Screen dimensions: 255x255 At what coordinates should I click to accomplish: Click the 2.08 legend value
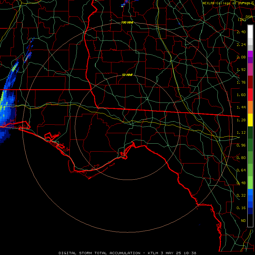pos(241,57)
